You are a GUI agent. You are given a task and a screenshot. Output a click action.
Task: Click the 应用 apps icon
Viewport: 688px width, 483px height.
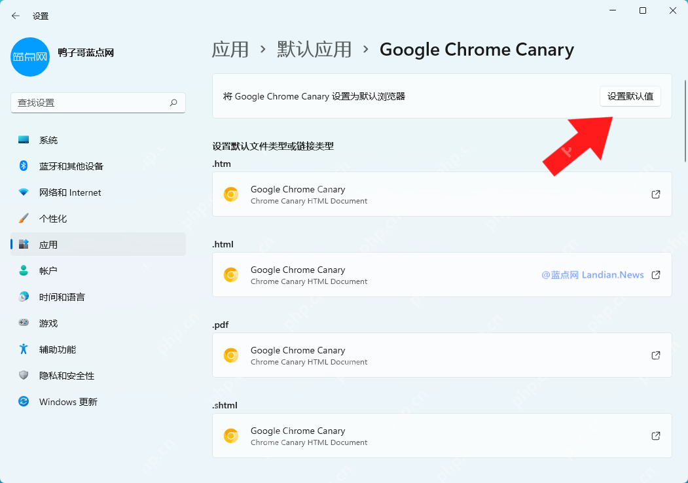click(x=24, y=244)
